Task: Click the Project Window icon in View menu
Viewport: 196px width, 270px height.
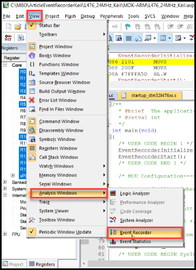Action: pos(32,47)
